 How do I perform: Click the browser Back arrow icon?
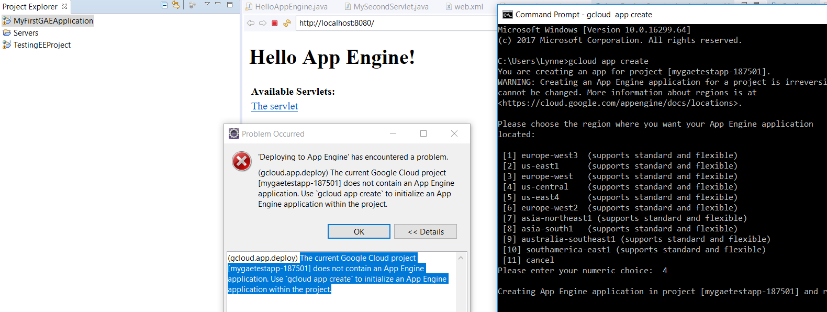(x=251, y=23)
